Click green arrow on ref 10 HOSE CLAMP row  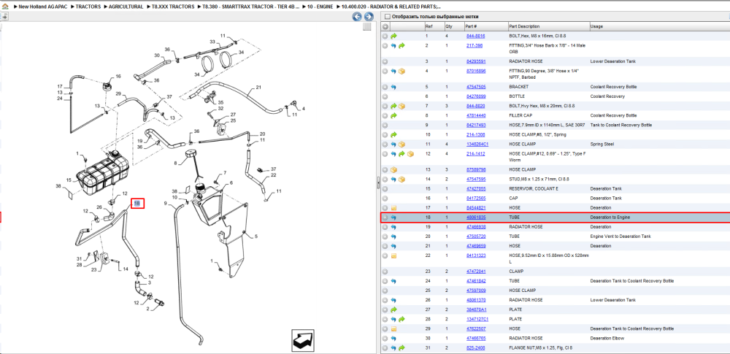coord(394,134)
